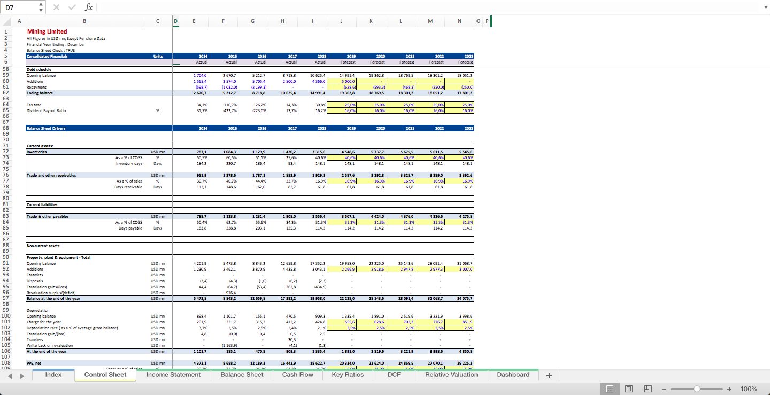Click the Insert Function fx icon
This screenshot has height=395, width=770.
(89, 7)
